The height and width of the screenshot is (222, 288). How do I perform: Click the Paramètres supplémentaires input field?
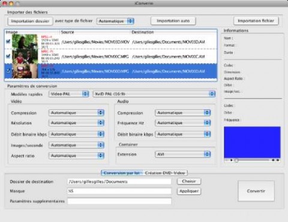(119, 201)
